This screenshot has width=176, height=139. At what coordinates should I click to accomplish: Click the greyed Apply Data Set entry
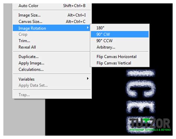(52, 85)
